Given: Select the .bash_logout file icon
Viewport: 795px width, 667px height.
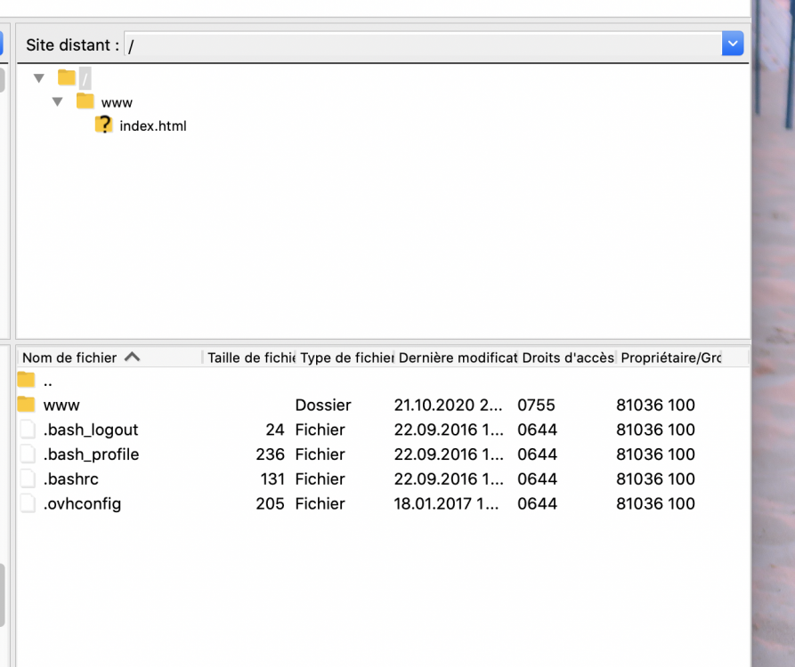Looking at the screenshot, I should (28, 430).
